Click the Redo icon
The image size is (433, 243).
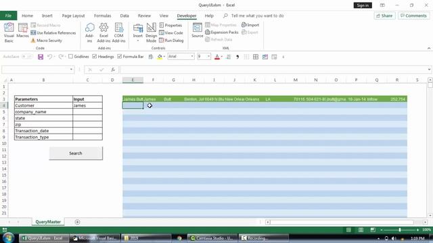(x=61, y=57)
